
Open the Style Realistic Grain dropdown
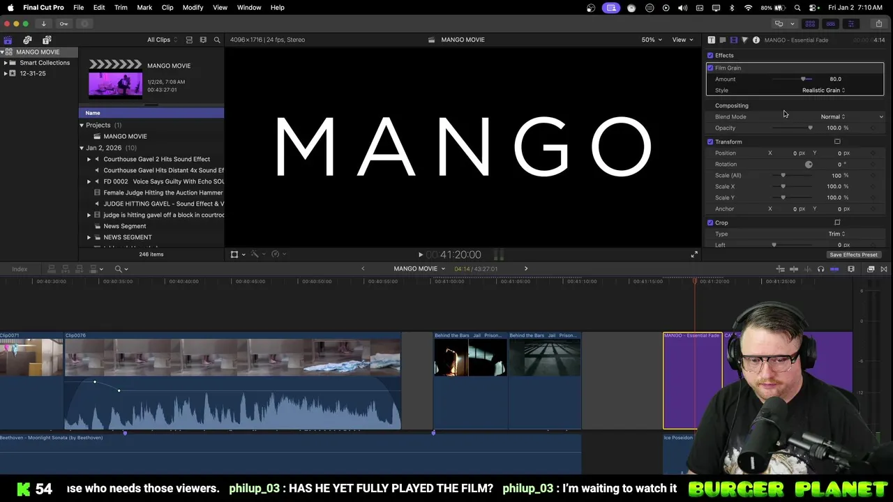pos(823,90)
